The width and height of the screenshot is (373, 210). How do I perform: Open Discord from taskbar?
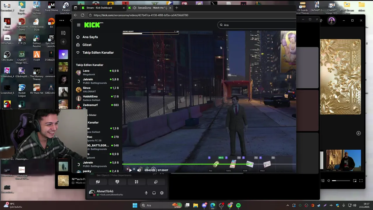point(204,205)
